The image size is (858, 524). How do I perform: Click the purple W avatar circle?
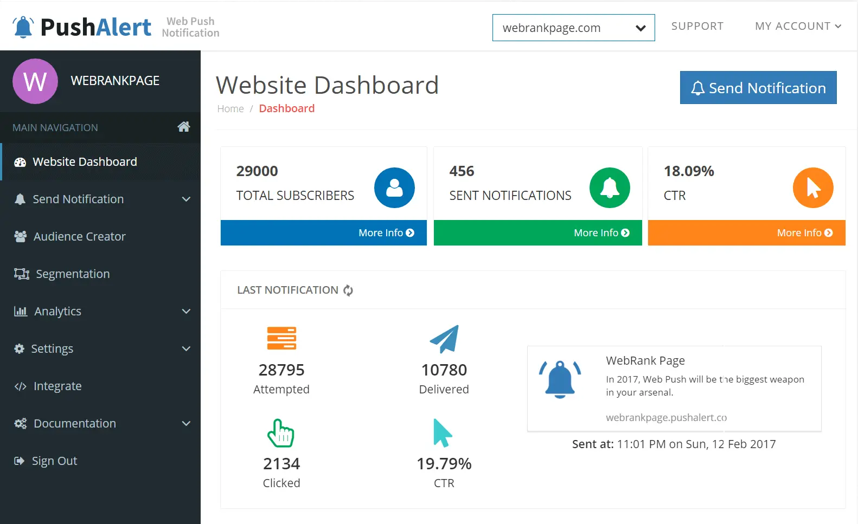35,81
